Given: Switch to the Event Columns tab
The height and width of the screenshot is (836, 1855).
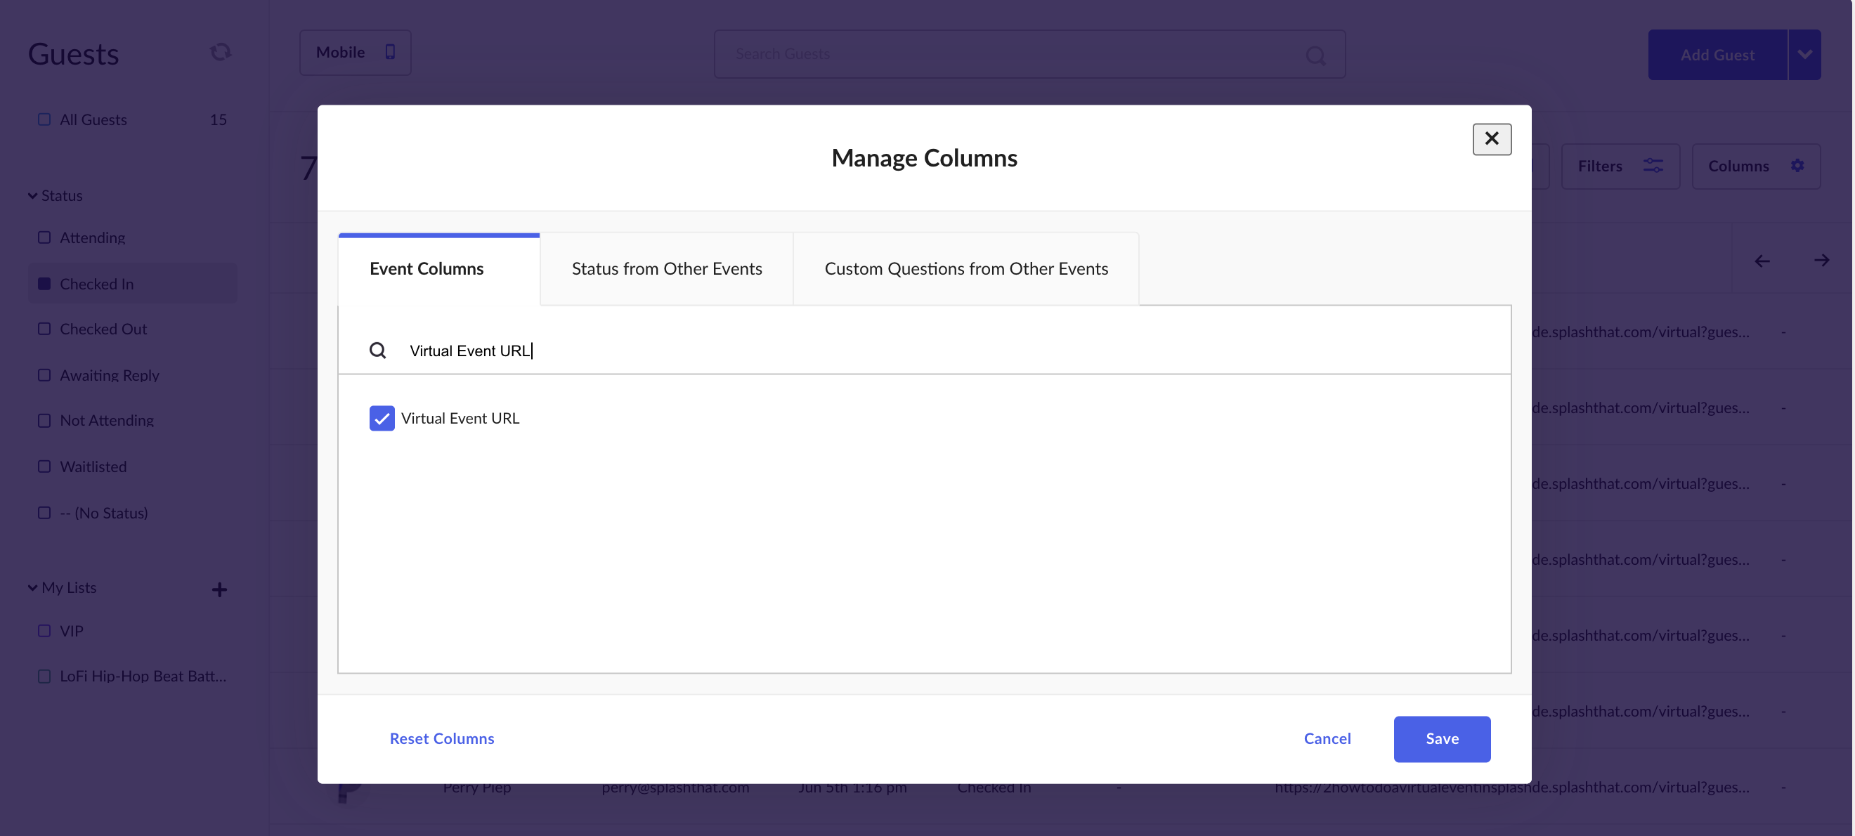Looking at the screenshot, I should point(439,268).
